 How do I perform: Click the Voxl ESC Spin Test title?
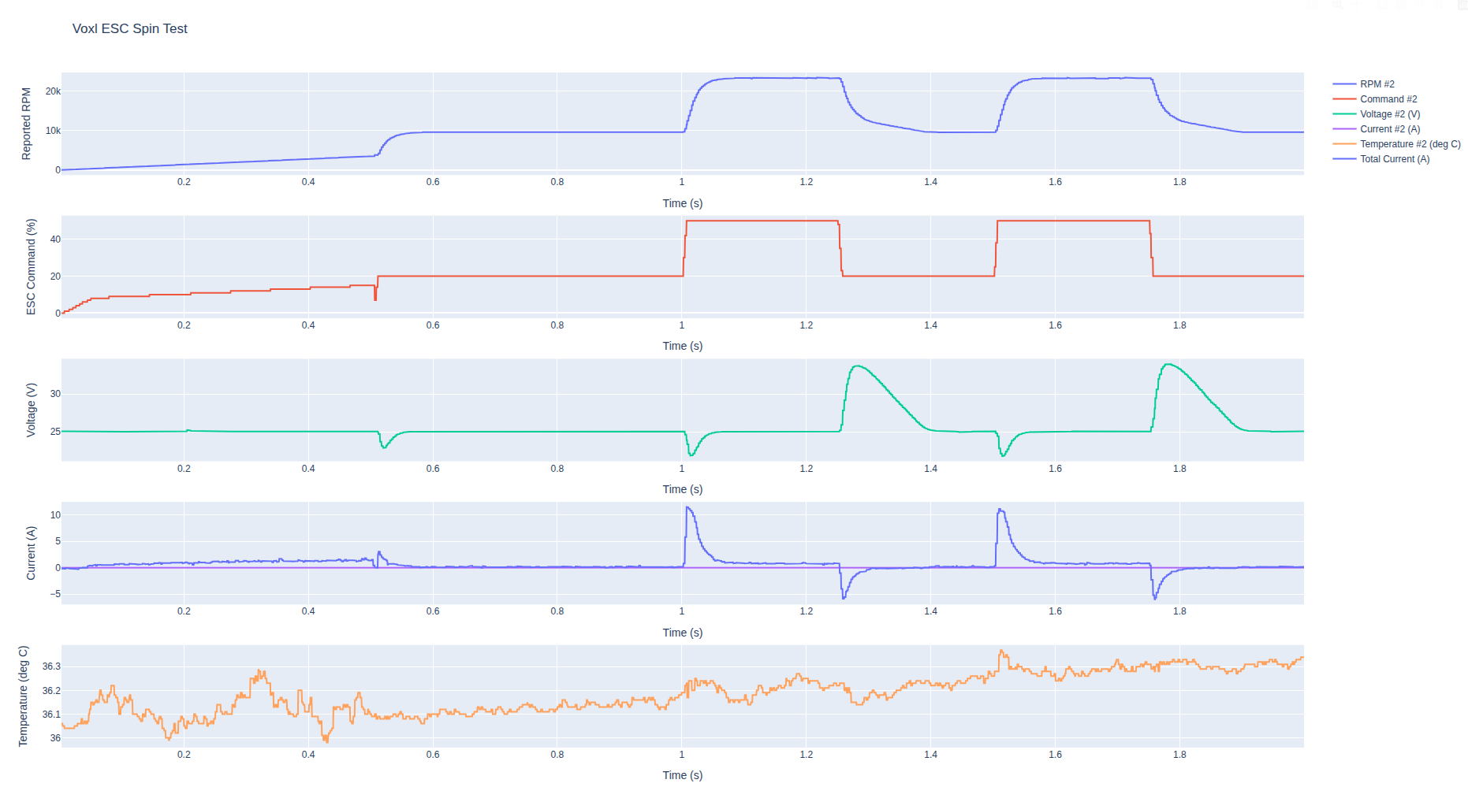click(x=129, y=29)
